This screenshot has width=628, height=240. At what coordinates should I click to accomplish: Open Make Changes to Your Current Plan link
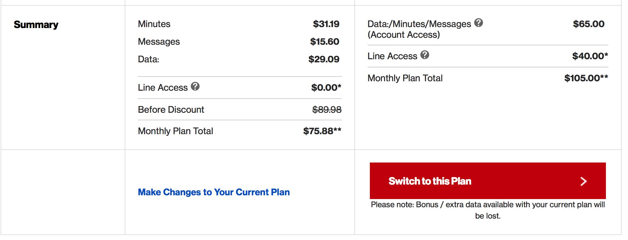click(214, 192)
